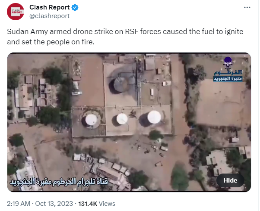The width and height of the screenshot is (260, 211).
Task: Click the Arabic Telegram channel caption in the video
Action: (x=59, y=181)
